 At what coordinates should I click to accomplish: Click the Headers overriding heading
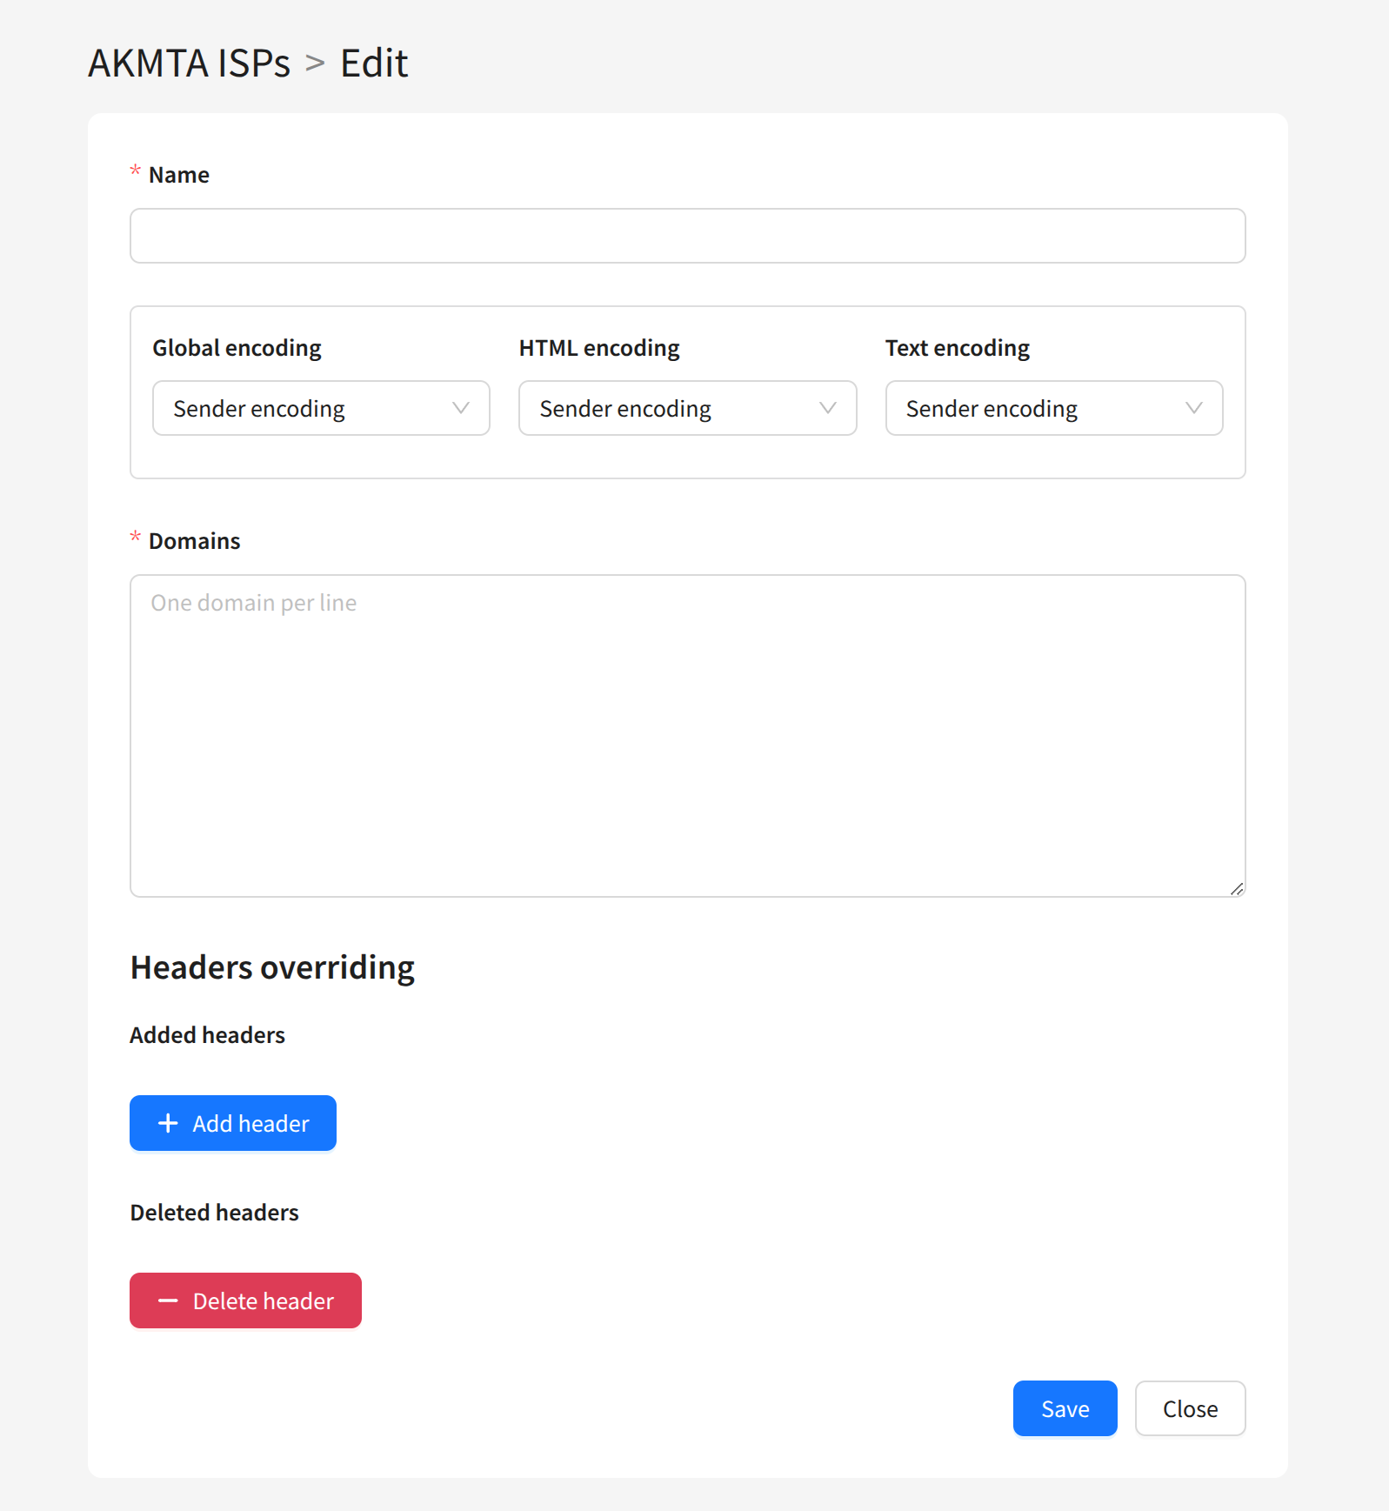click(x=272, y=967)
